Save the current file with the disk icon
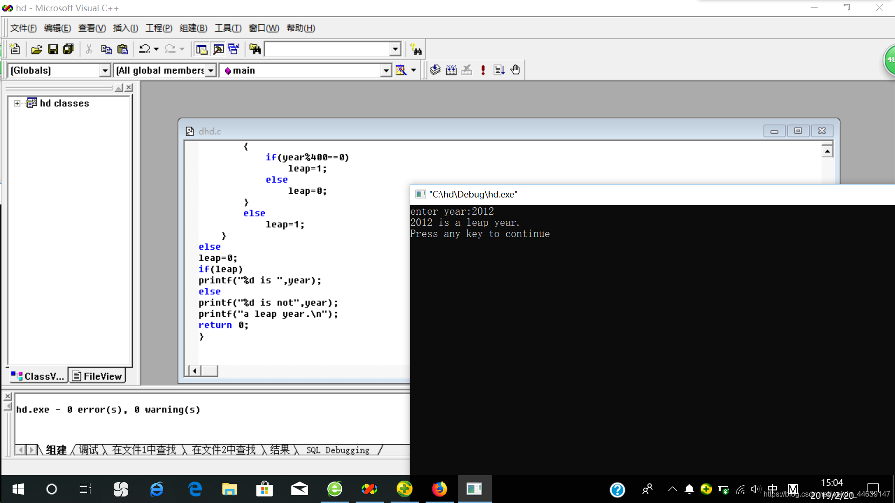Image resolution: width=895 pixels, height=503 pixels. [53, 49]
